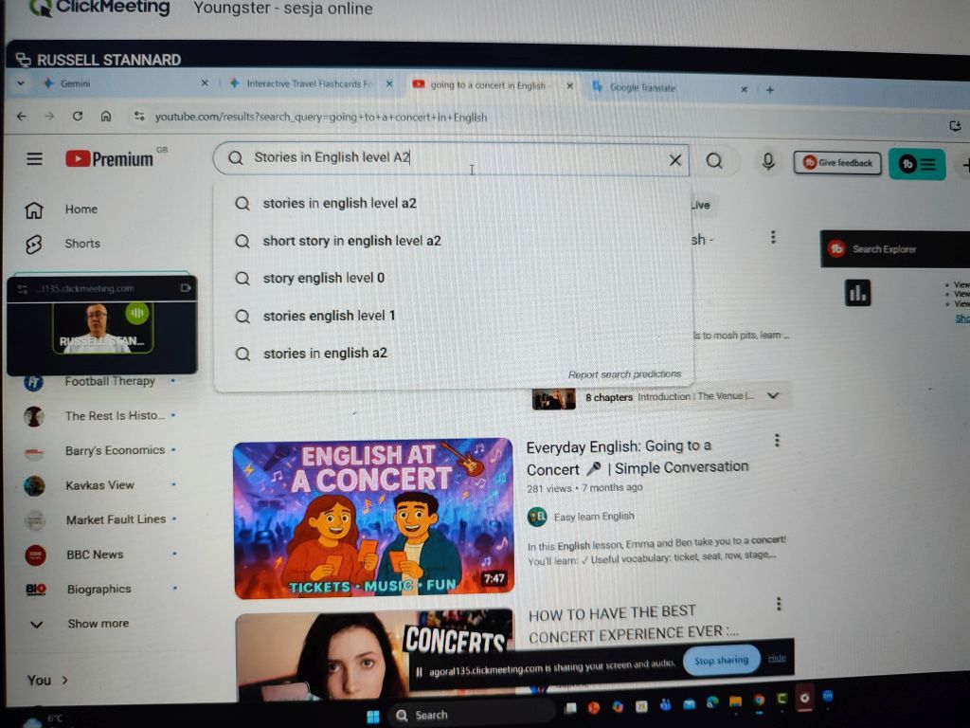The width and height of the screenshot is (970, 728).
Task: Switch to the Gemini tab
Action: pyautogui.click(x=76, y=84)
